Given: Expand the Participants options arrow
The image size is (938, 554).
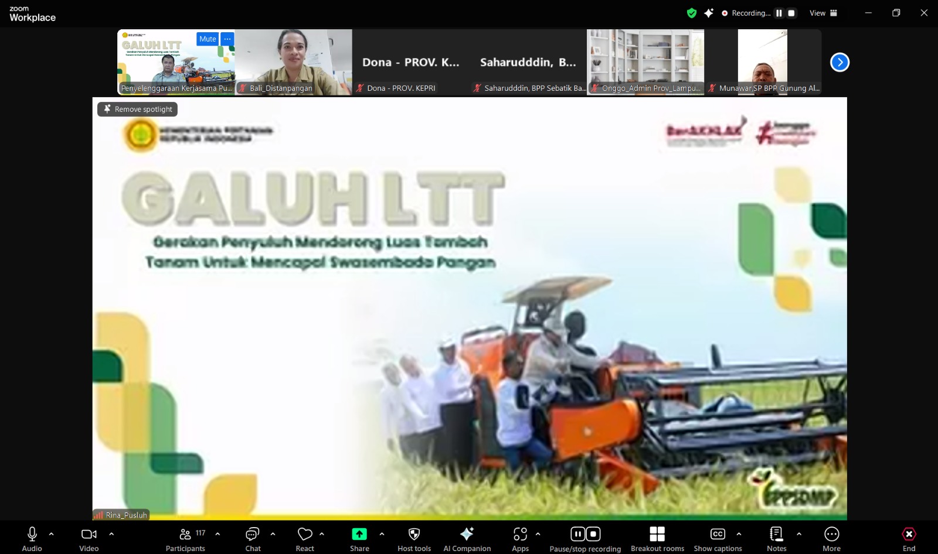Looking at the screenshot, I should coord(217,534).
